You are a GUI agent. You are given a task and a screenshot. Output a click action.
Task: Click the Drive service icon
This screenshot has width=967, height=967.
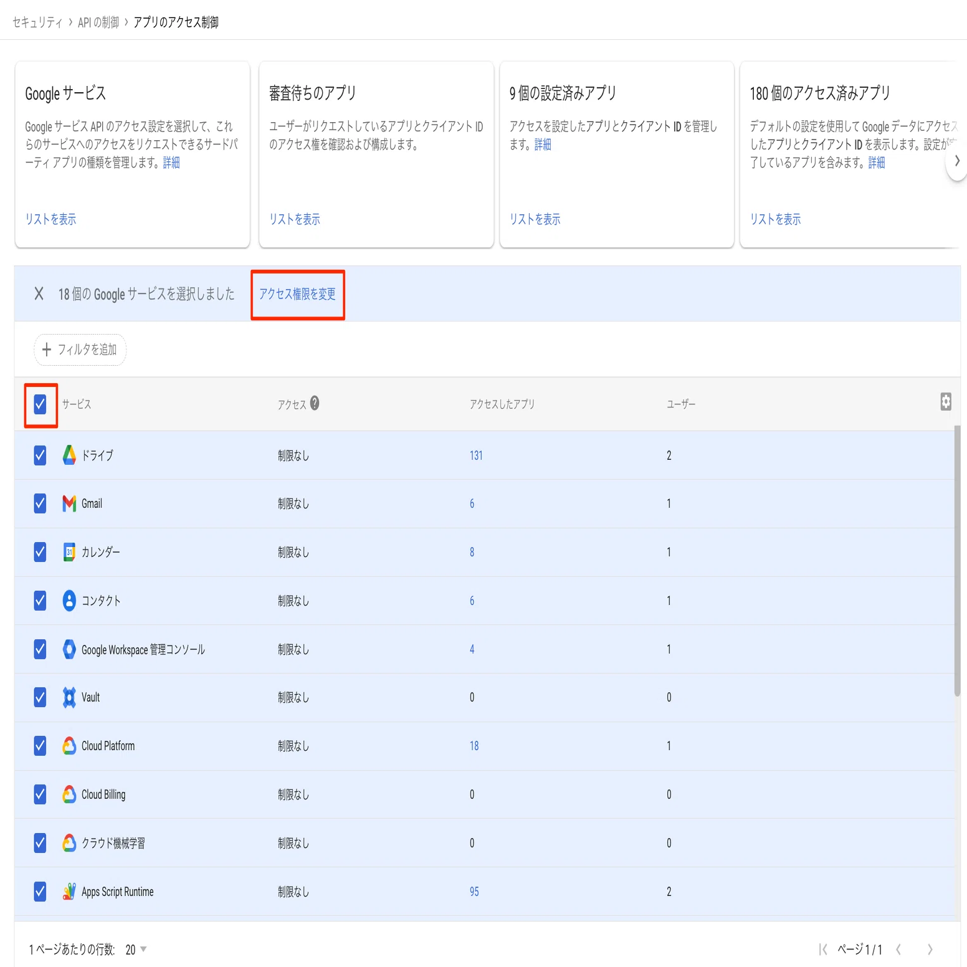click(69, 455)
